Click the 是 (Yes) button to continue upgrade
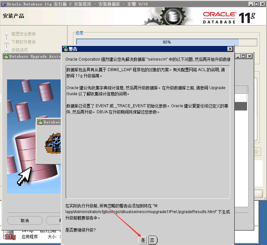This screenshot has width=267, height=245. pos(143,240)
